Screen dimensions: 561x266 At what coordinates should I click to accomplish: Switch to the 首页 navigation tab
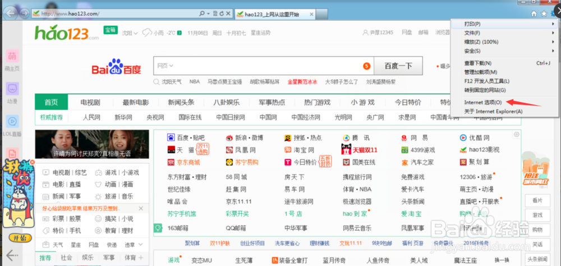[51, 102]
